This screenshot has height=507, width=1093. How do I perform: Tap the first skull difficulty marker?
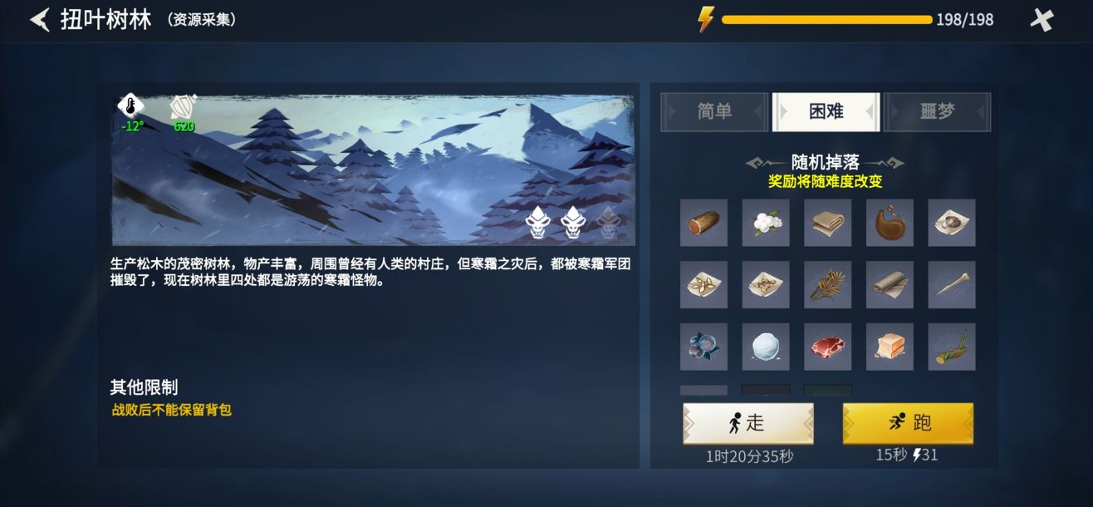point(538,221)
